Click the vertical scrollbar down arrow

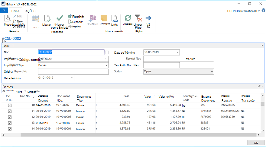[x=262, y=131]
